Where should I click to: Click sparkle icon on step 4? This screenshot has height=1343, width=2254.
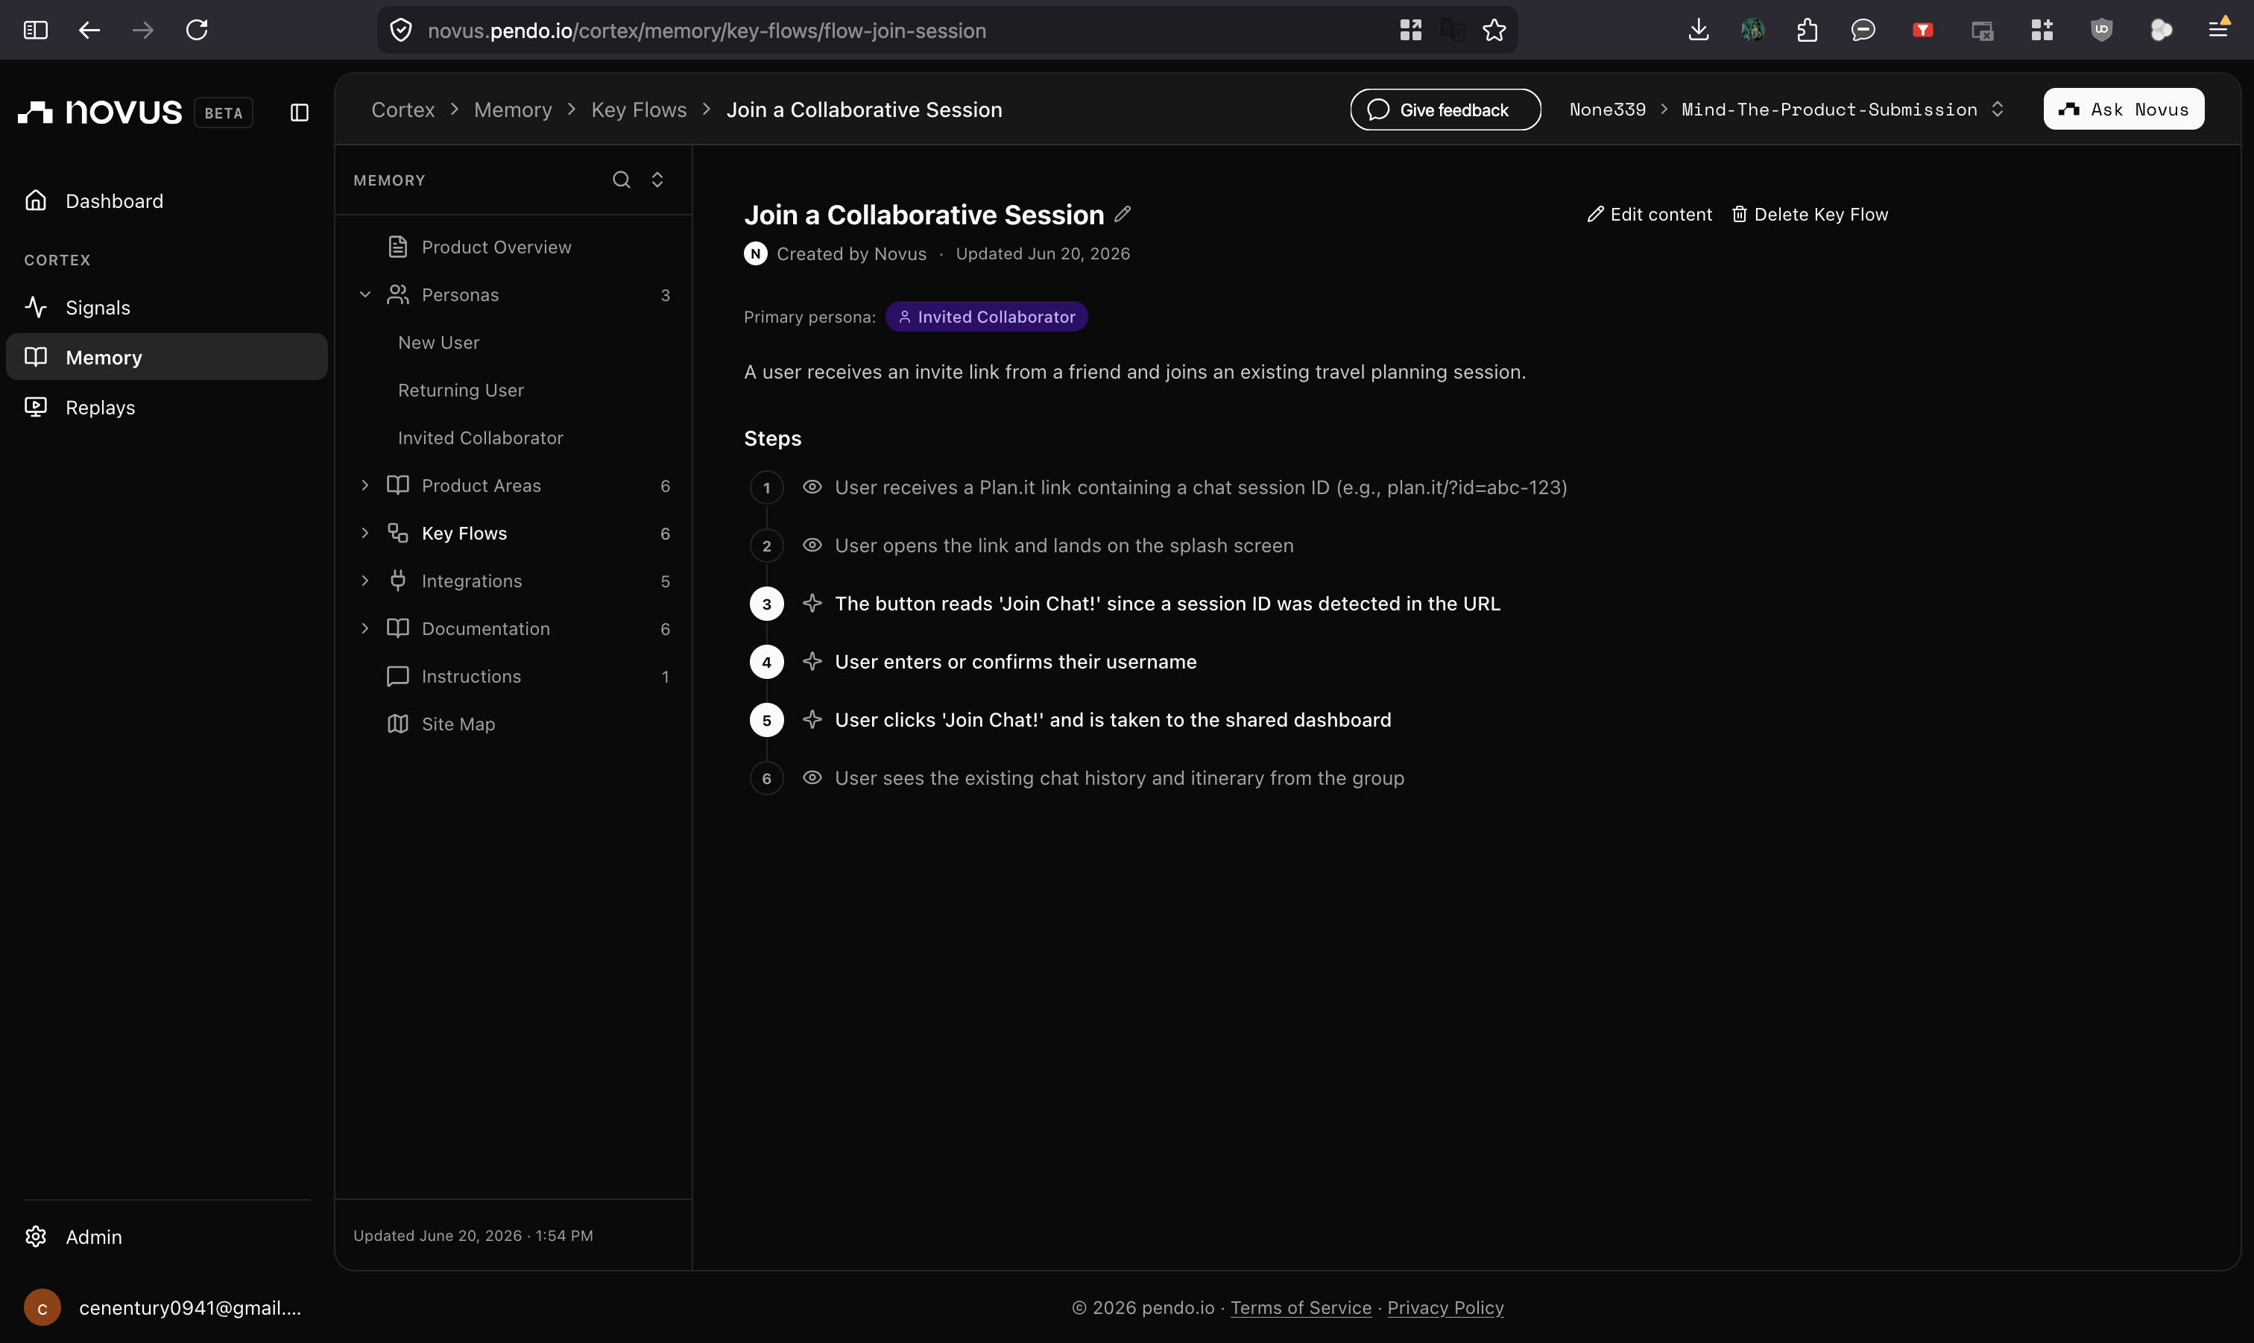pos(812,662)
